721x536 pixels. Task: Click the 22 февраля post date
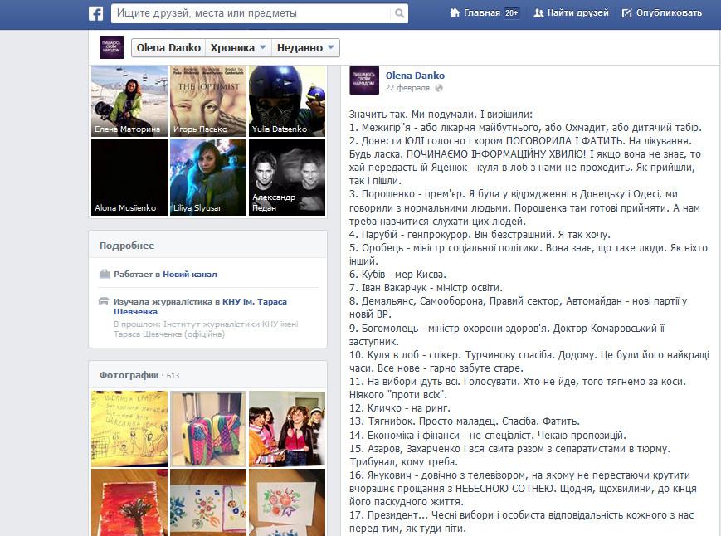click(x=408, y=88)
